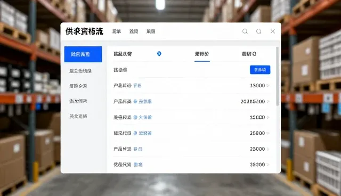The image size is (341, 196).
Task: Expand the chevron next to 20285400
Action: point(268,102)
